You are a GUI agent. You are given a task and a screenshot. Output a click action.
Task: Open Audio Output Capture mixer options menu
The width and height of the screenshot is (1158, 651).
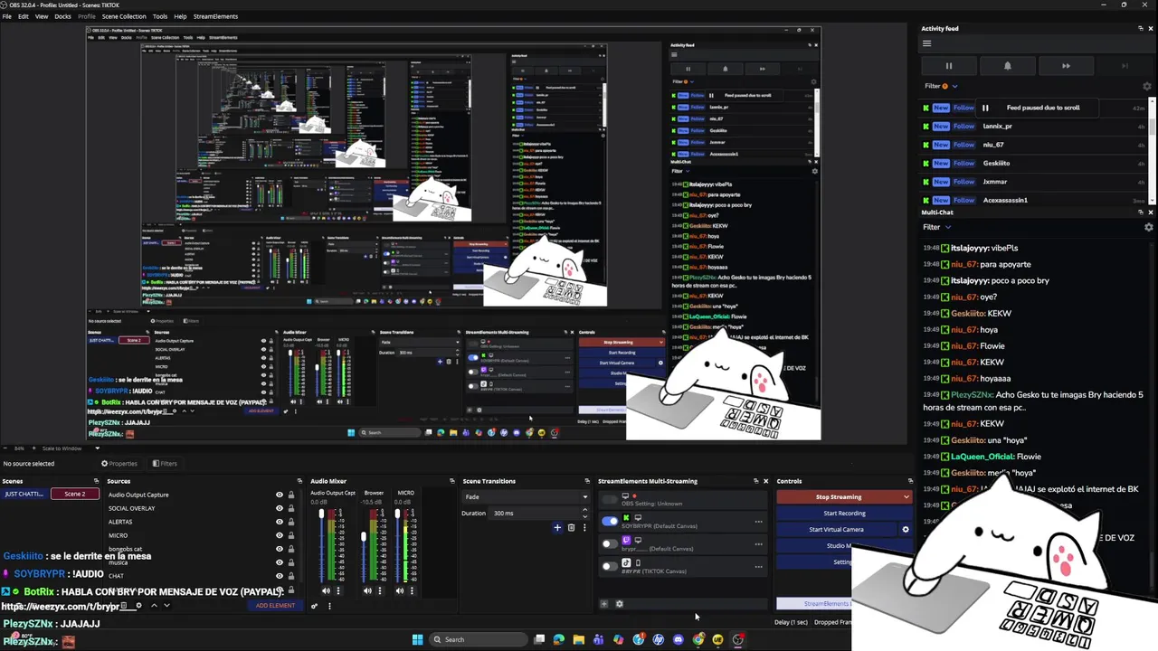pos(338,591)
